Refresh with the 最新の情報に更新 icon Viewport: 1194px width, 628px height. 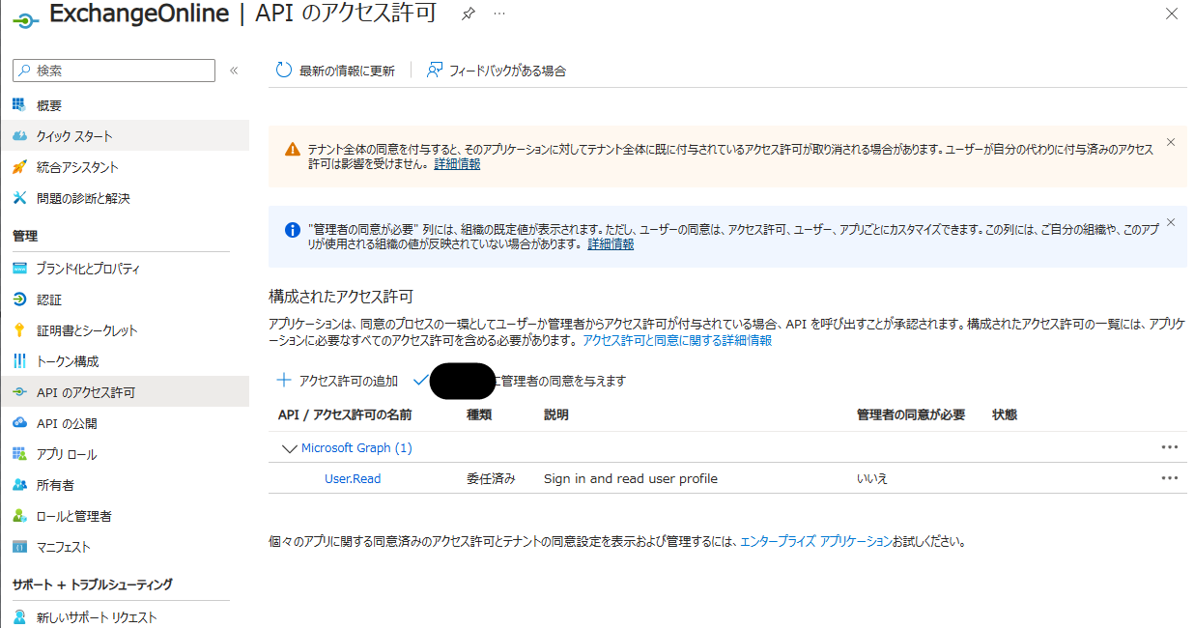click(283, 70)
